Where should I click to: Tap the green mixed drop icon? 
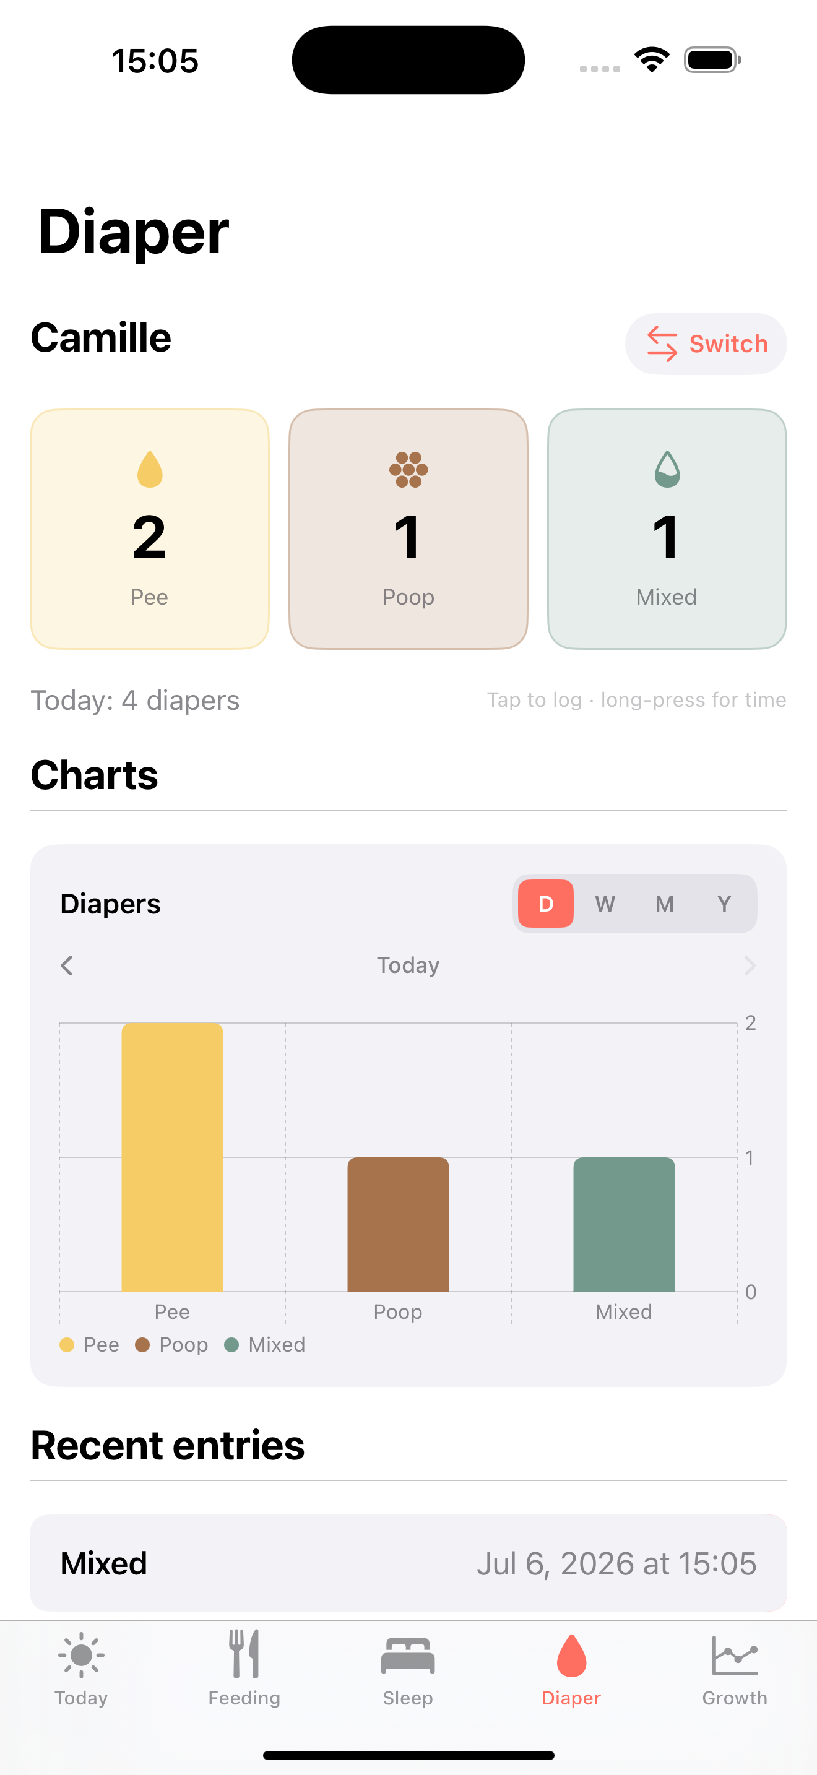[x=667, y=469]
